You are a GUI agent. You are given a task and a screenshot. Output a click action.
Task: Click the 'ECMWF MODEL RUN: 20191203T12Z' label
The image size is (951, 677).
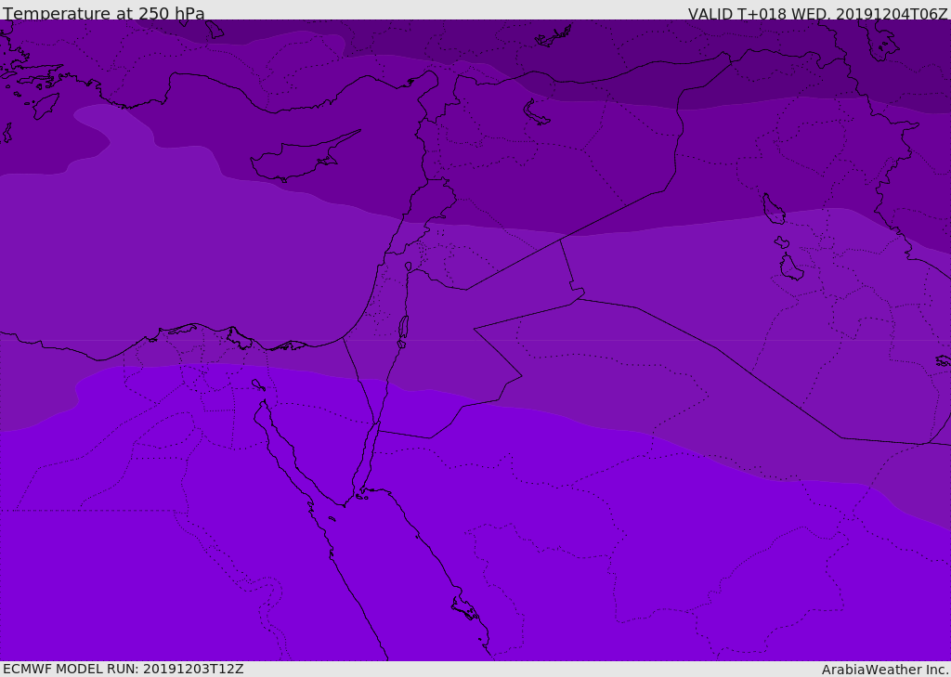124,669
